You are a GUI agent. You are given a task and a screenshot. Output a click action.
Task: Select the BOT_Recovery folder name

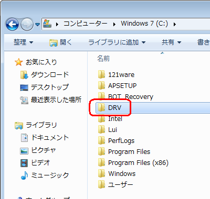131,97
